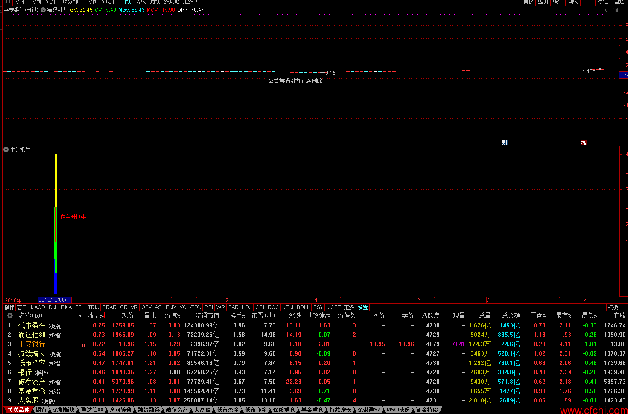Open the list settings gear icon
This screenshot has width=628, height=414.
pos(10,316)
